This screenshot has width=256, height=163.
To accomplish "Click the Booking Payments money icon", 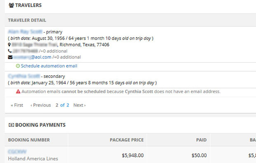I will (11, 125).
